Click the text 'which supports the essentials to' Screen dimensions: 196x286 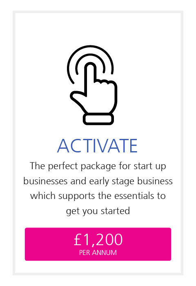tap(98, 196)
